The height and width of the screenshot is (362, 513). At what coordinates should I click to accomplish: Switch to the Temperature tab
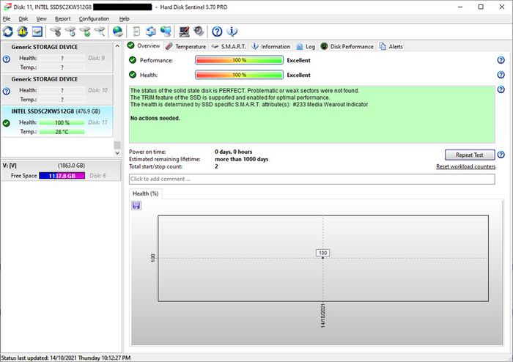[x=186, y=46]
